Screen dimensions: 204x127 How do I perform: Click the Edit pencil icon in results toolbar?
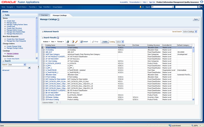pyautogui.click(x=76, y=42)
